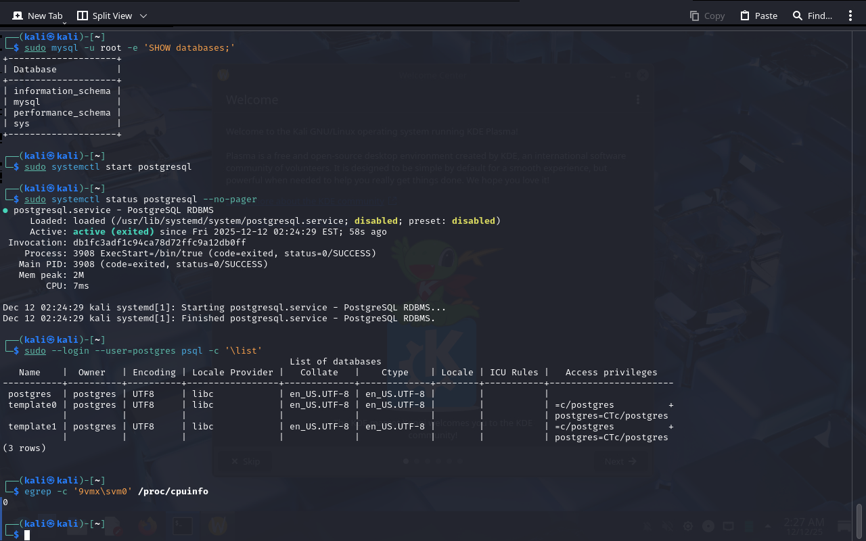Click the information_schema database row
This screenshot has height=541, width=866.
click(62, 91)
